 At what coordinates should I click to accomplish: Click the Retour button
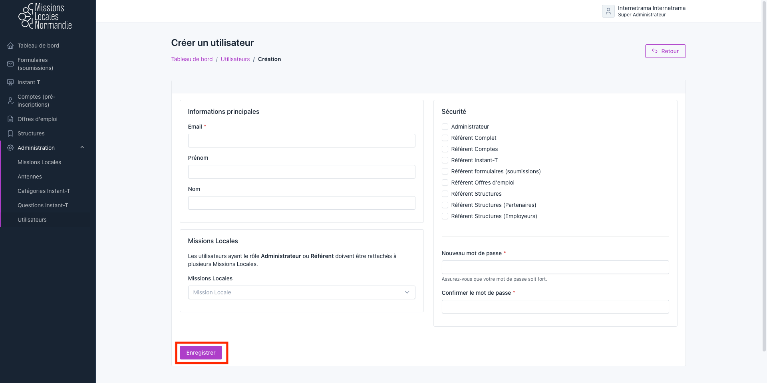tap(665, 51)
